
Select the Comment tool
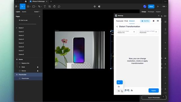pyautogui.click(x=59, y=7)
